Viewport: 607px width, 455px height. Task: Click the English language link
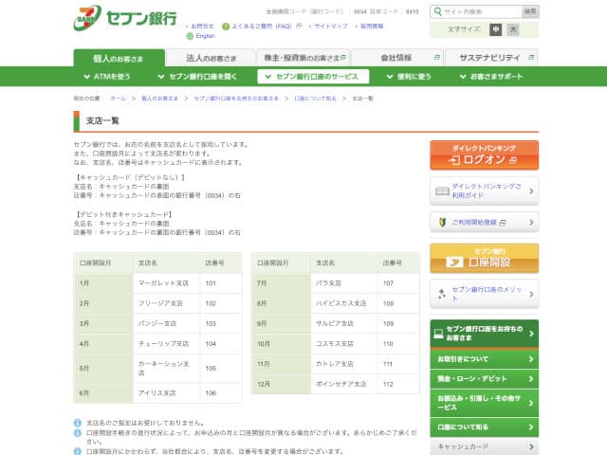(205, 36)
